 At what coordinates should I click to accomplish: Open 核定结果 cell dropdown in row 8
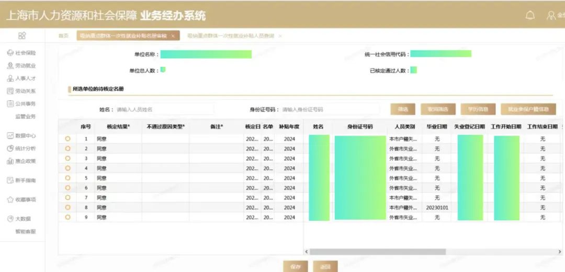click(118, 208)
